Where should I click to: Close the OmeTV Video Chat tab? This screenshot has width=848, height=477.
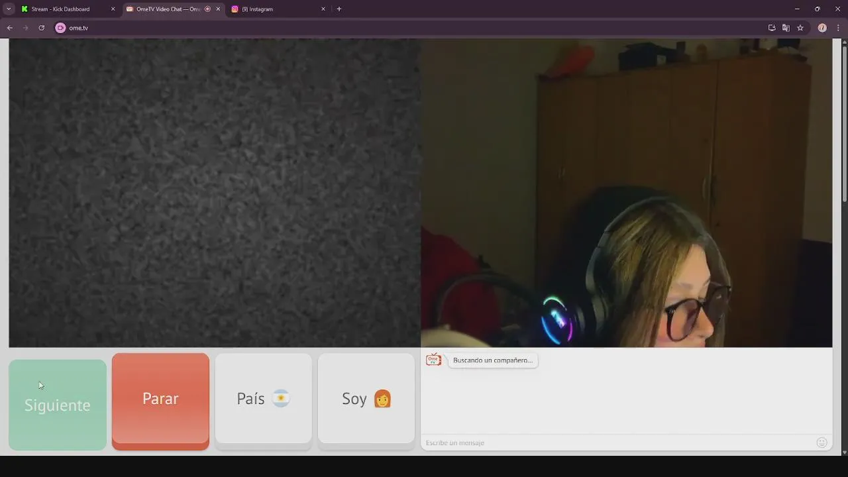tap(218, 9)
